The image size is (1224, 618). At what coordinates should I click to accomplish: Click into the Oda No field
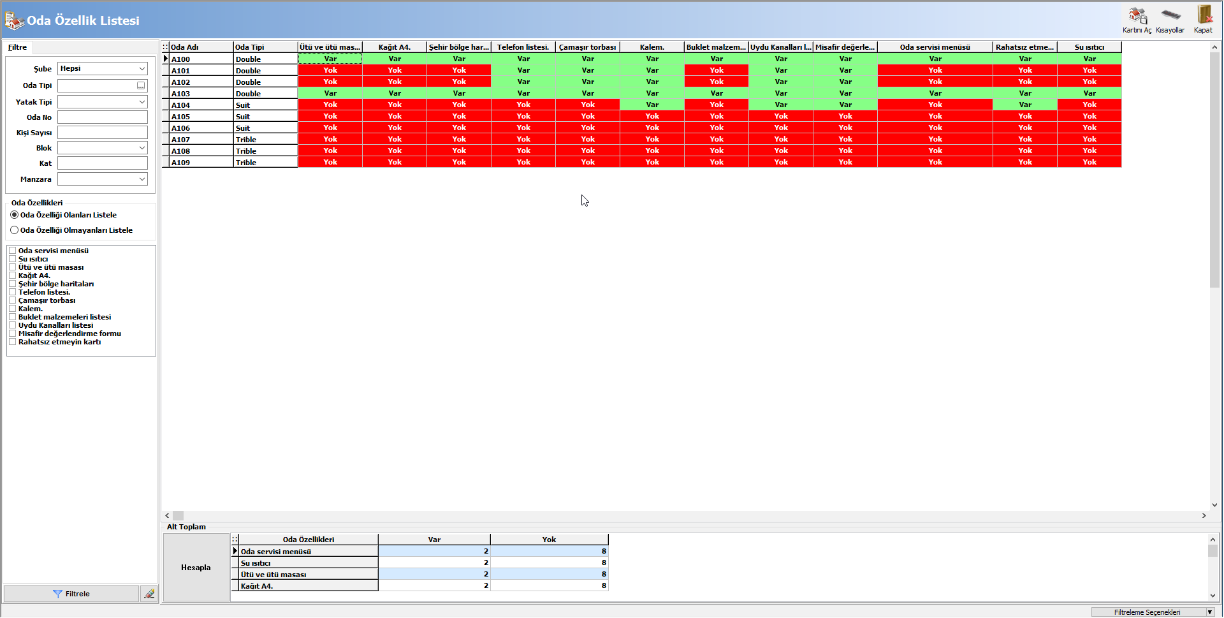click(103, 117)
